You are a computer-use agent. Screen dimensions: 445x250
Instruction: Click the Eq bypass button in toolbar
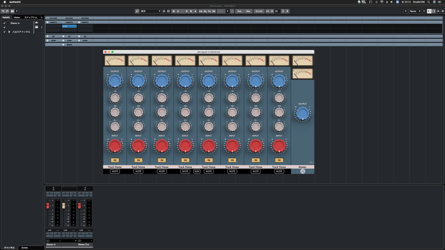(x=205, y=11)
